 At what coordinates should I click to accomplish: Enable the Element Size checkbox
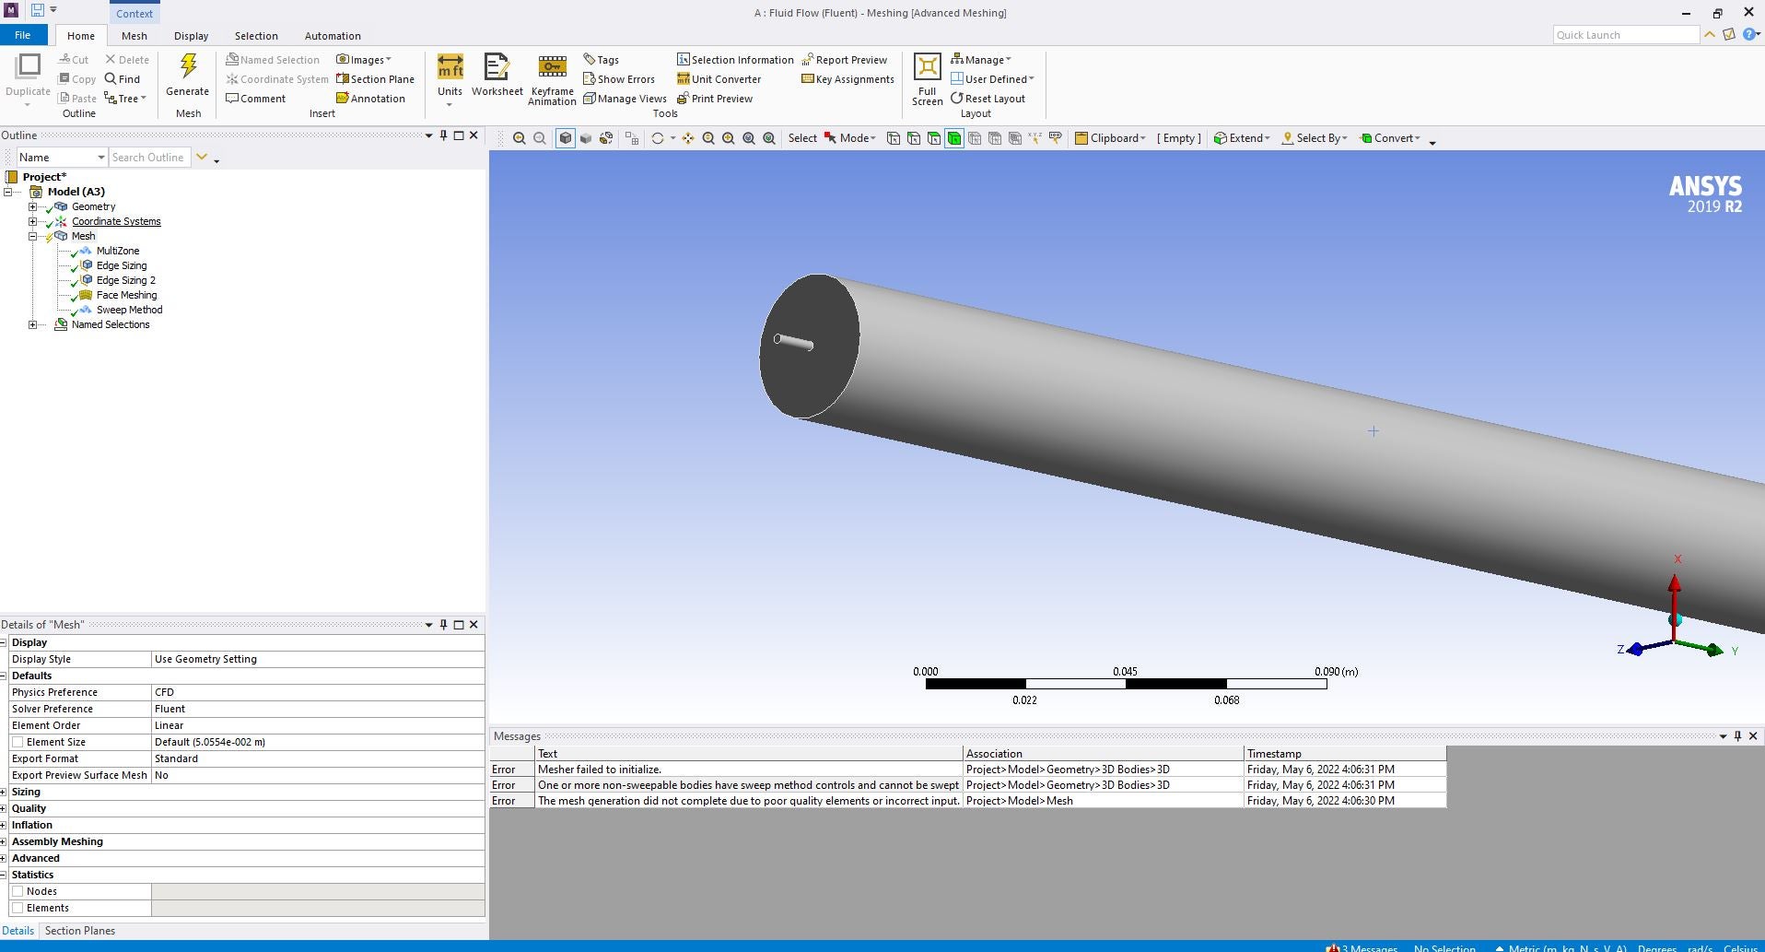tap(18, 742)
